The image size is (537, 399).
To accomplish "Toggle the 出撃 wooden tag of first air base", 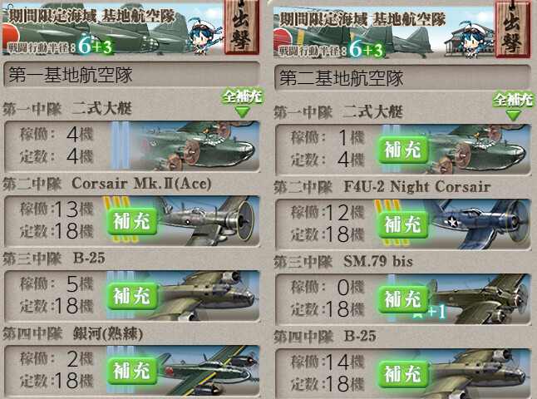I will [x=241, y=27].
